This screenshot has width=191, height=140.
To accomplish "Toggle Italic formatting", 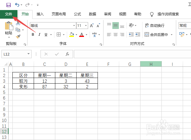I will (x=39, y=35).
